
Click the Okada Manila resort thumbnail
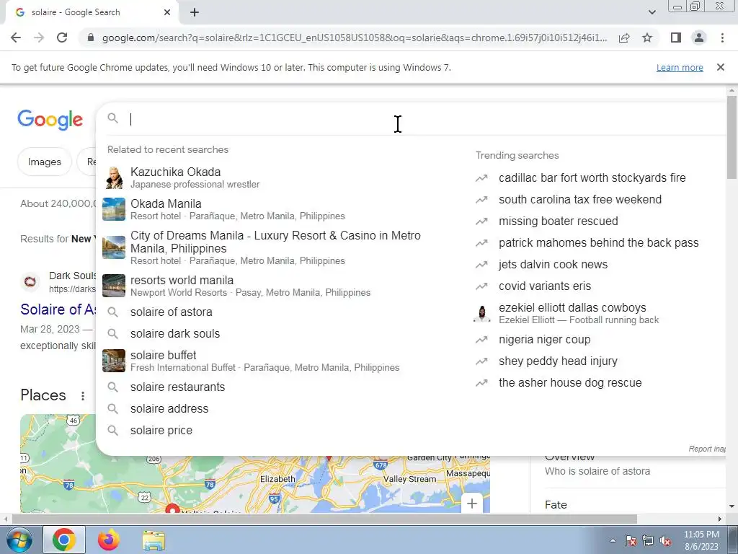pos(114,209)
